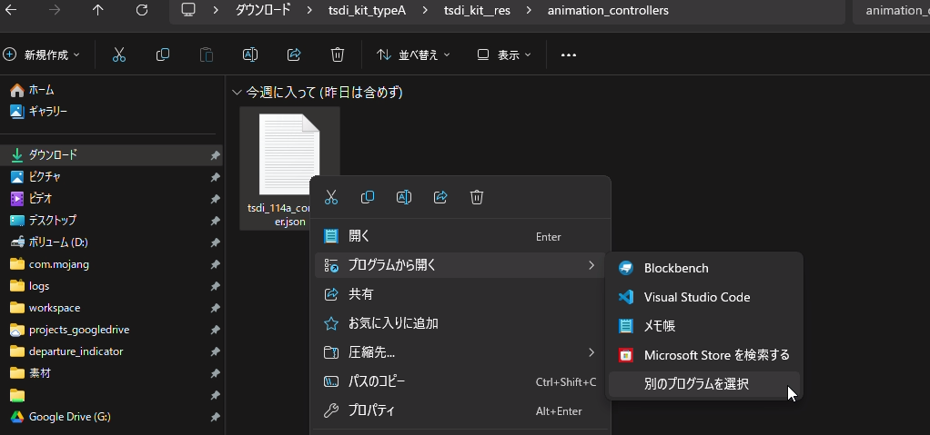Go up one folder level

click(x=98, y=10)
